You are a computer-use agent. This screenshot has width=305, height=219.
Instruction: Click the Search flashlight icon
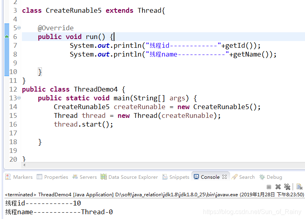[234, 177]
